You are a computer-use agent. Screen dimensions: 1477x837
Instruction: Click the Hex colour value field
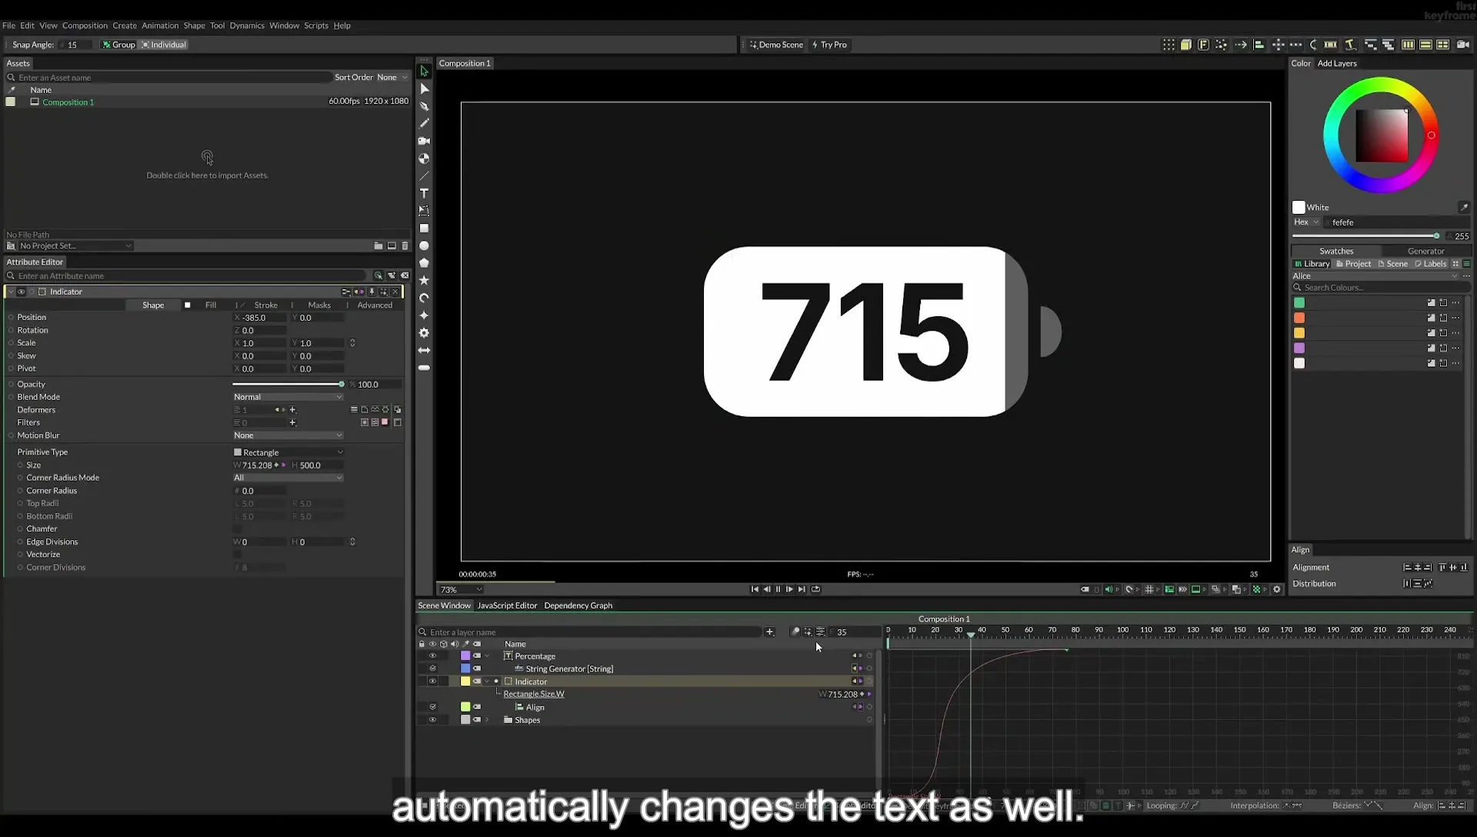[1399, 222]
